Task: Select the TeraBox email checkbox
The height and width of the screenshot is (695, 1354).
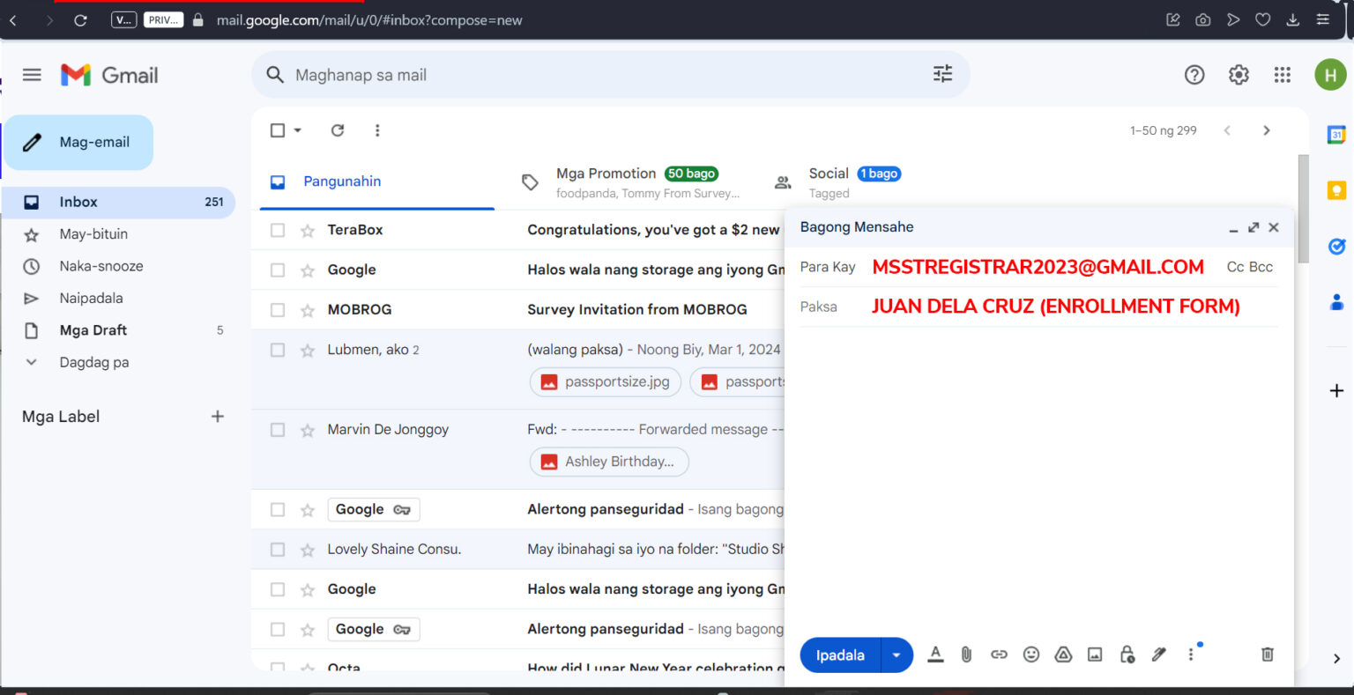Action: (278, 230)
